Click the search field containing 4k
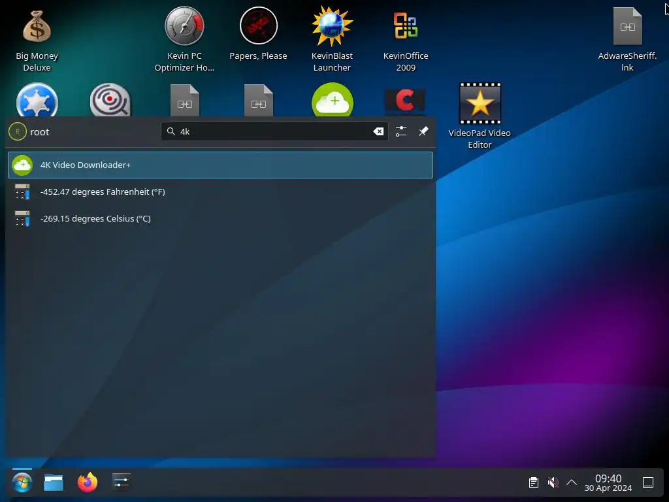The height and width of the screenshot is (502, 669). click(x=274, y=131)
